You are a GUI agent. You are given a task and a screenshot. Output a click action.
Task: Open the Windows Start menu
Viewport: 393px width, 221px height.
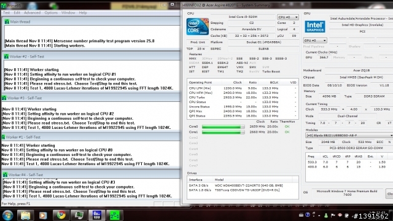[x=7, y=215]
